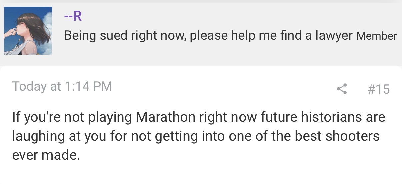Screen dimensions: 402x184
Task: Click the "Today at 1:14 PM" timestamp
Action: [x=62, y=86]
